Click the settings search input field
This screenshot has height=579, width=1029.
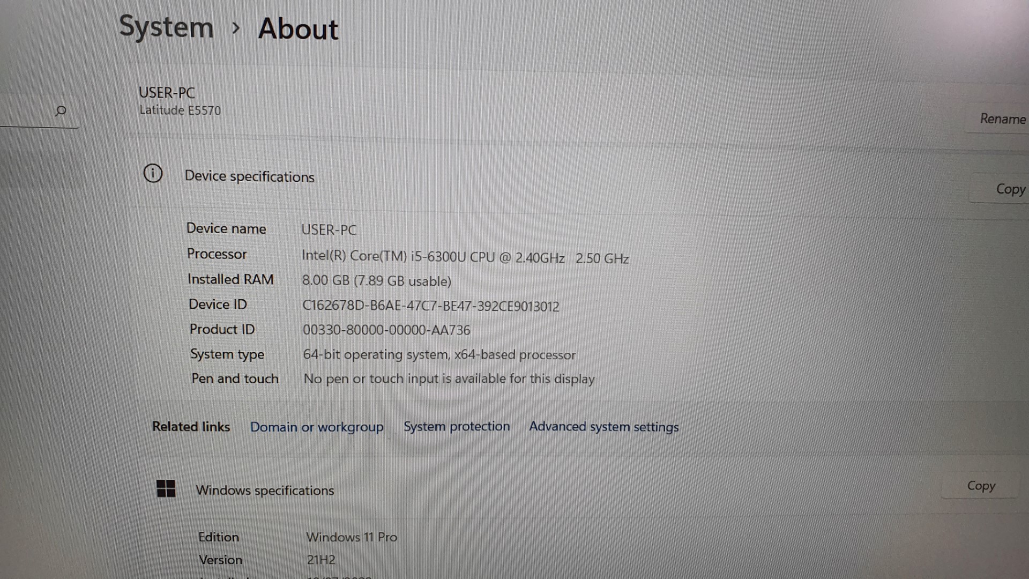tap(39, 111)
